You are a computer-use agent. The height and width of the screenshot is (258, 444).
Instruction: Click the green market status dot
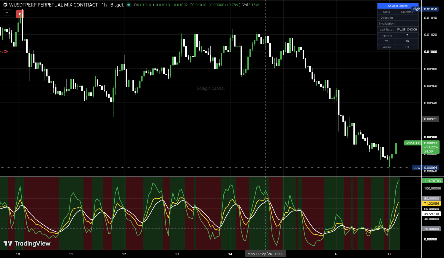click(x=129, y=5)
